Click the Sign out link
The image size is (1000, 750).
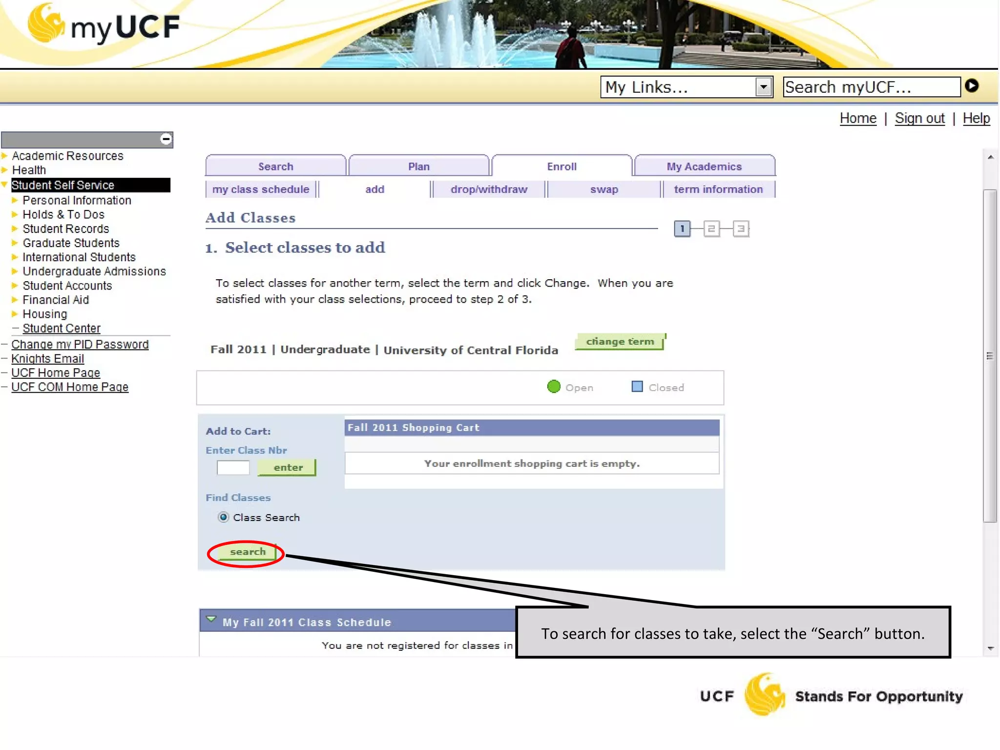click(x=919, y=118)
